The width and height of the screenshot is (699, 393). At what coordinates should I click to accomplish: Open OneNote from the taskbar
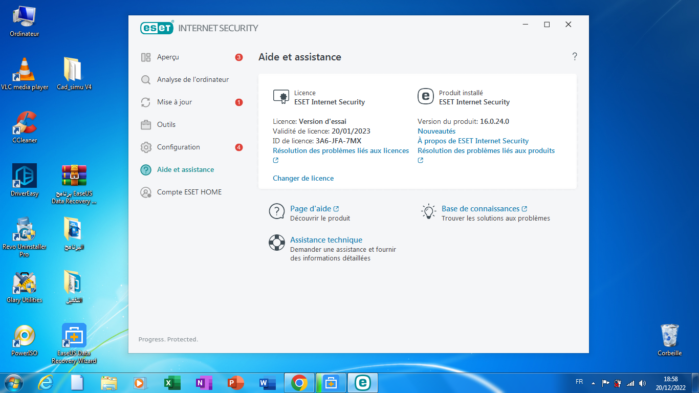[204, 383]
